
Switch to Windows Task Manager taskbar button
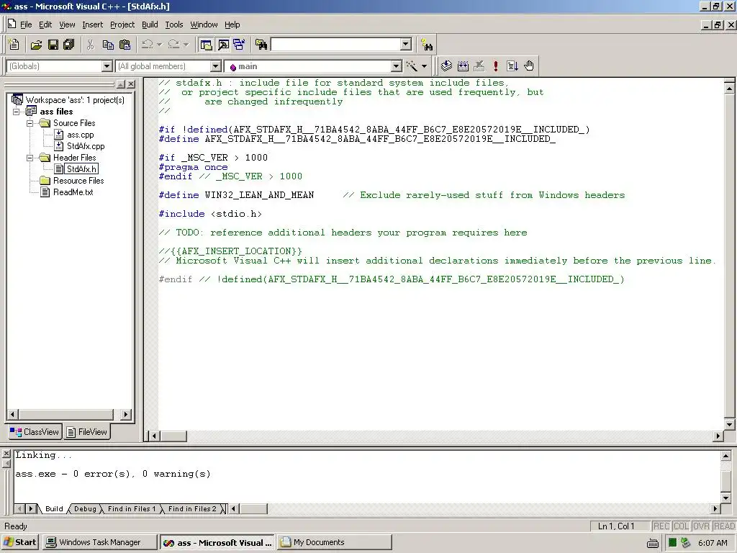pyautogui.click(x=99, y=542)
